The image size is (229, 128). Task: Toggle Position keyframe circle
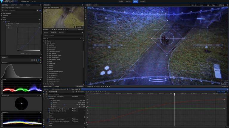click(x=52, y=103)
